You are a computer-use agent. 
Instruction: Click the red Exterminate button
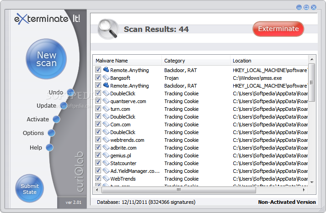[x=278, y=29]
